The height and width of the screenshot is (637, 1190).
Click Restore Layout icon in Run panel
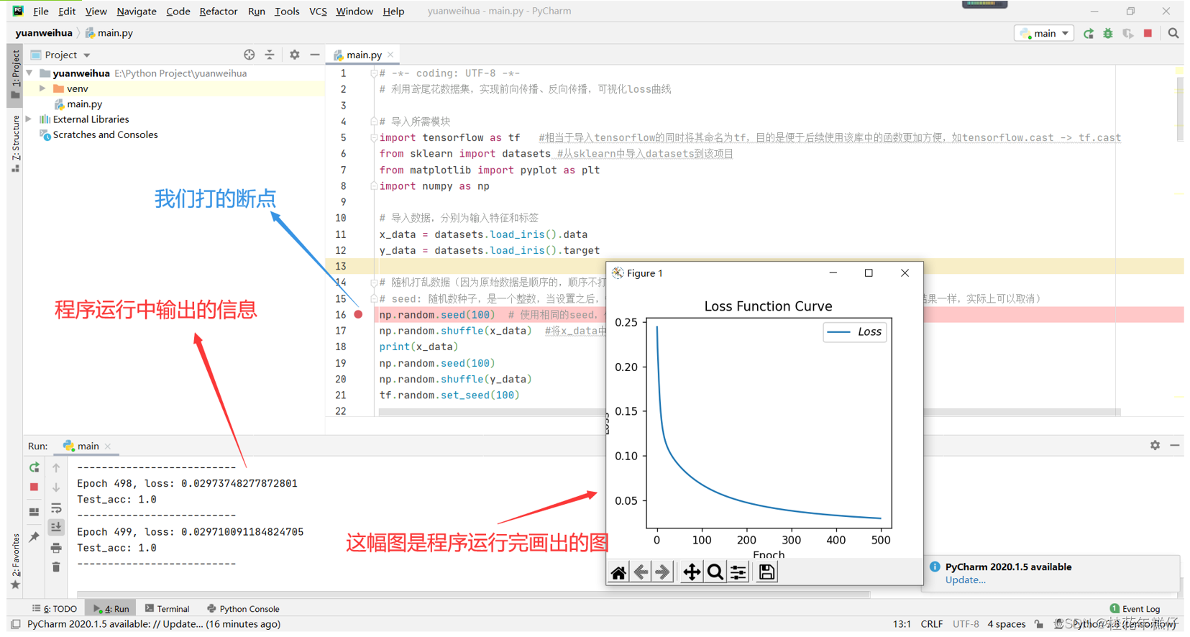click(34, 512)
